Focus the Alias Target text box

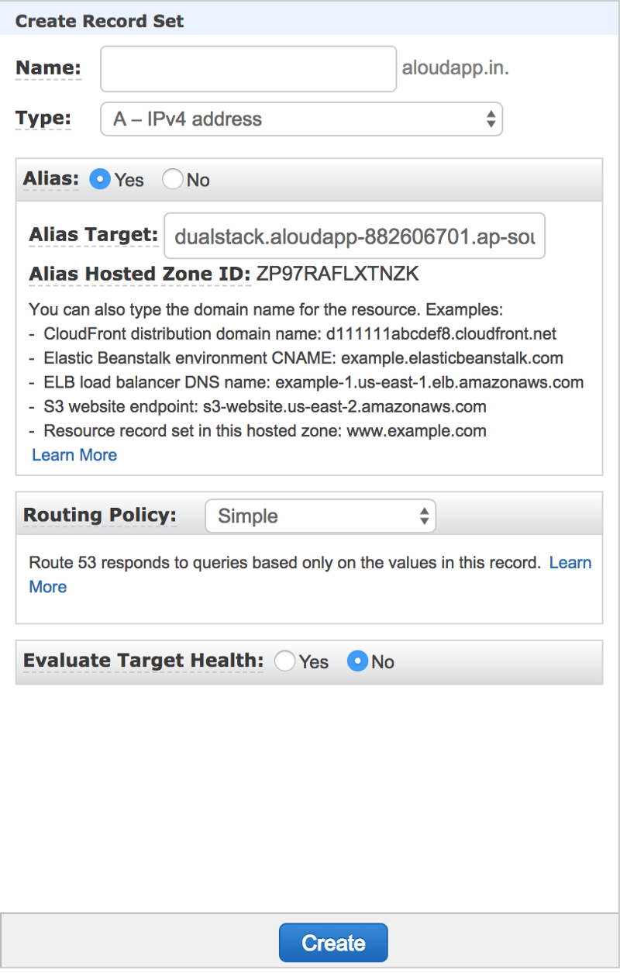pos(354,236)
